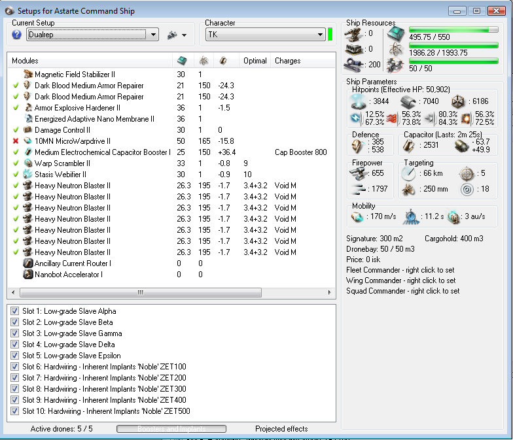Click the Magnetic Field Stabilizer II icon

[x=27, y=75]
